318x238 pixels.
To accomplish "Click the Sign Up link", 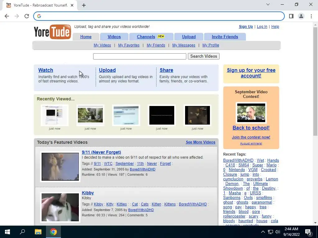I will tap(246, 27).
